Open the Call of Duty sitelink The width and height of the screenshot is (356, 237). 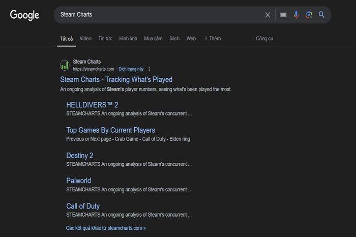[x=83, y=206]
